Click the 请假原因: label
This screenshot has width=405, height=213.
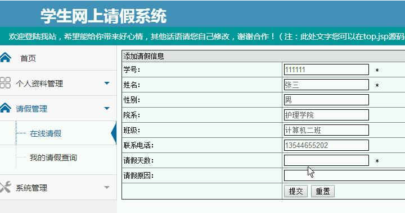pos(138,175)
